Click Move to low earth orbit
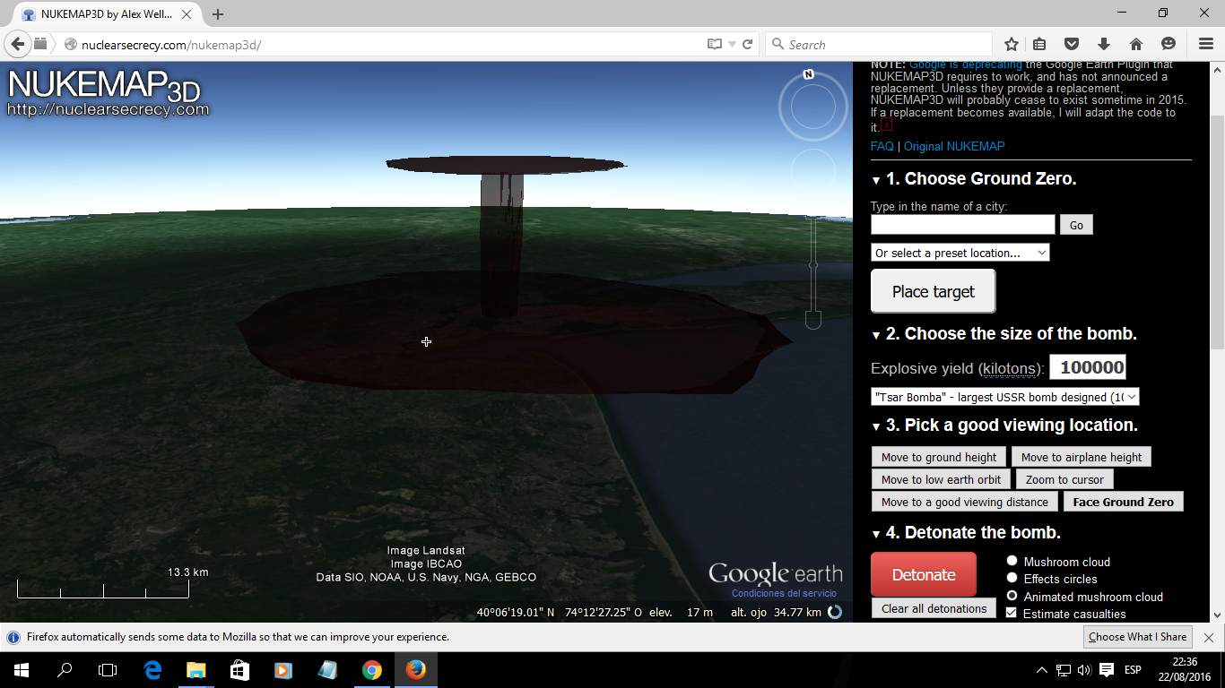1225x688 pixels. click(941, 479)
